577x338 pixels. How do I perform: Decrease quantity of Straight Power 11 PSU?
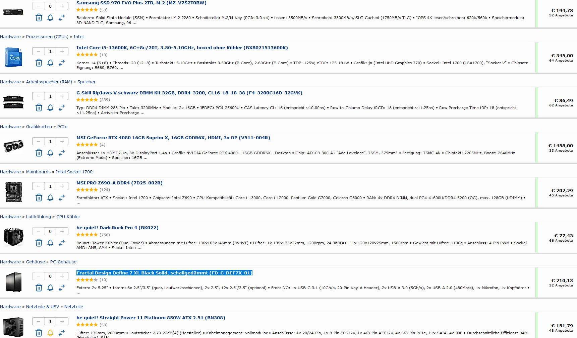39,321
